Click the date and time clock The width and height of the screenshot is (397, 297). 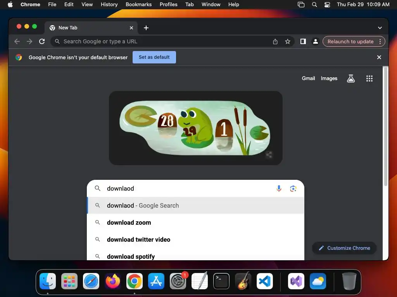click(x=363, y=4)
